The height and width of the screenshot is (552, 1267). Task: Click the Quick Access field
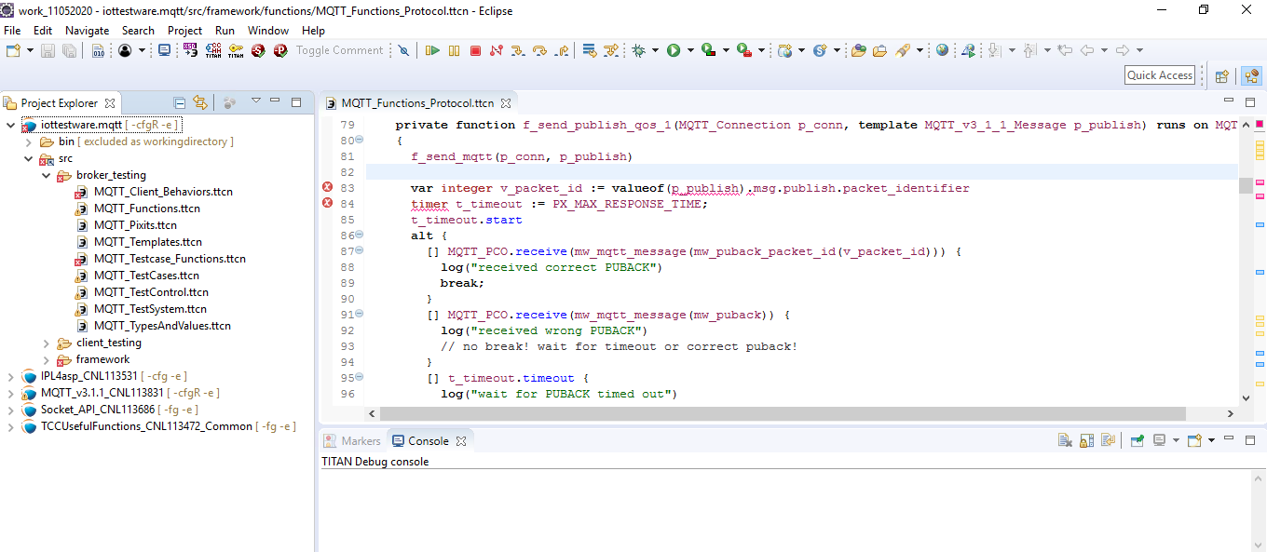click(1160, 75)
